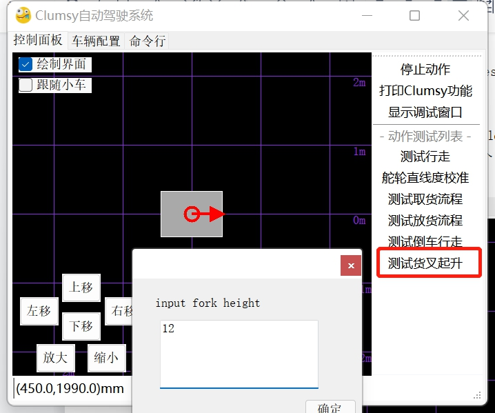
Task: Select the 控制面板 tab
Action: (x=38, y=41)
